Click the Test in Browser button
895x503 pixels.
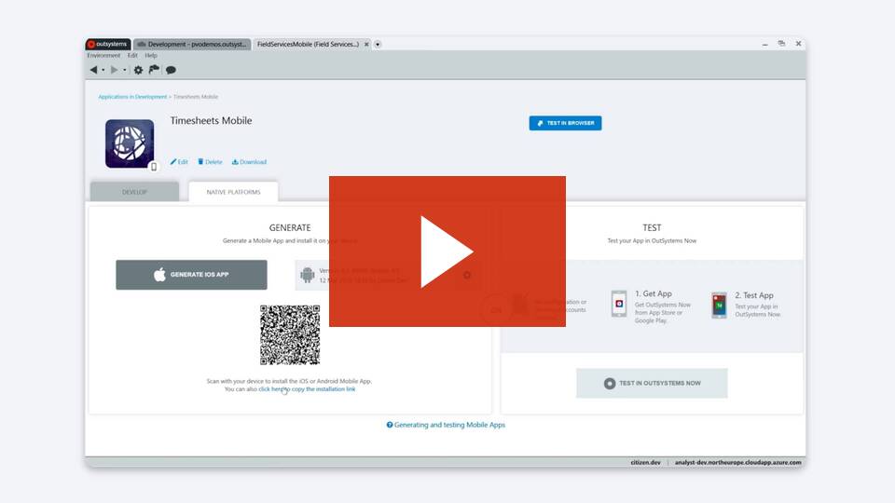pos(565,123)
